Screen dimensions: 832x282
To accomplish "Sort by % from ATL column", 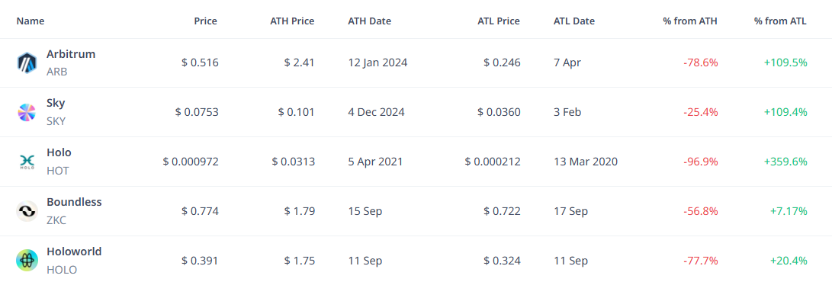I will pyautogui.click(x=780, y=21).
